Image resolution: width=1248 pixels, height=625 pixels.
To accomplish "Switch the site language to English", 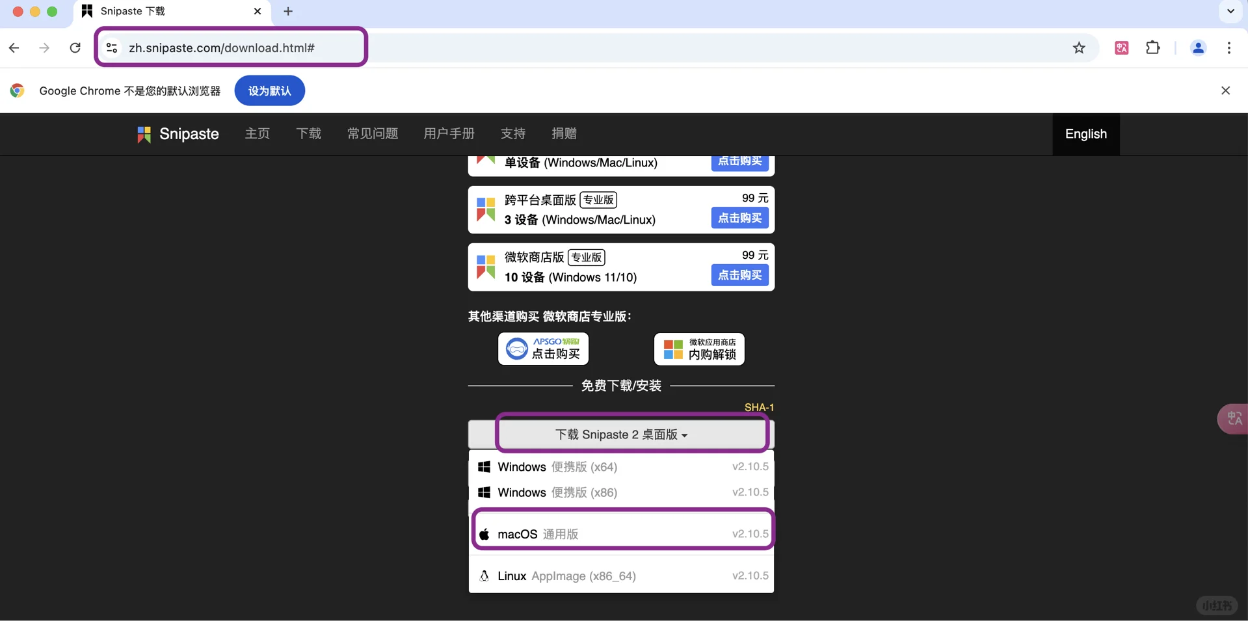I will (x=1085, y=134).
